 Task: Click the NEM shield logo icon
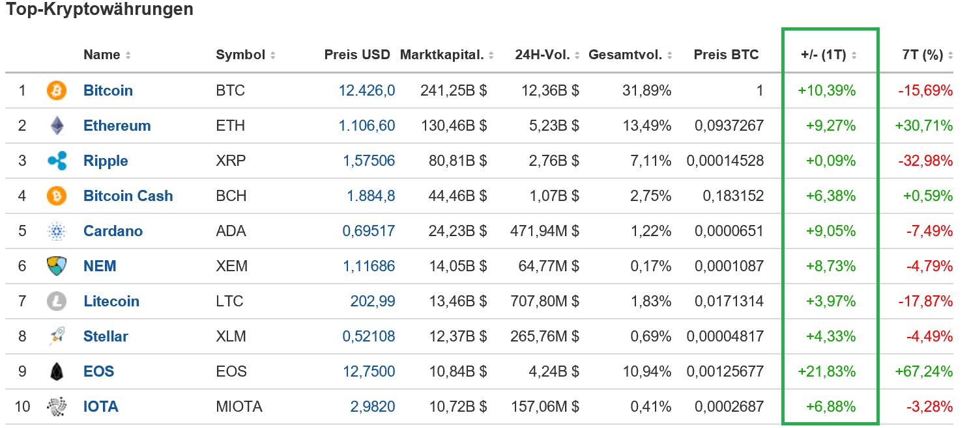(x=57, y=266)
